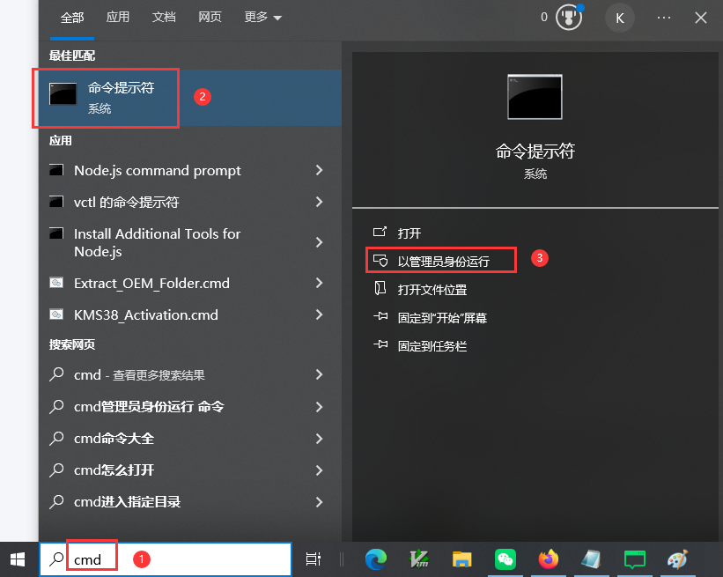Switch to the 网页 tab
This screenshot has height=577, width=723.
tap(210, 17)
